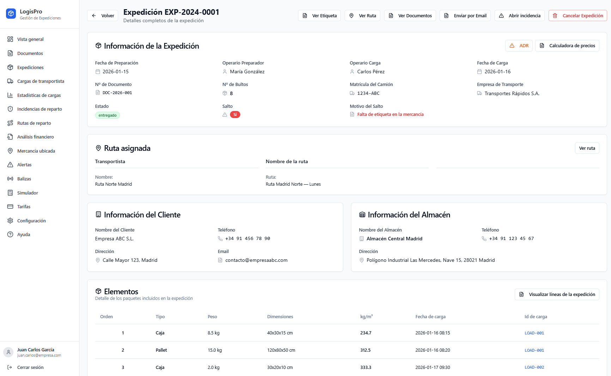
Task: Click the Balizas beacon icon in sidebar
Action: (10, 179)
